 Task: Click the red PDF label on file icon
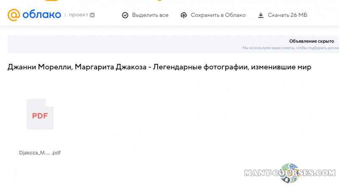(x=40, y=116)
